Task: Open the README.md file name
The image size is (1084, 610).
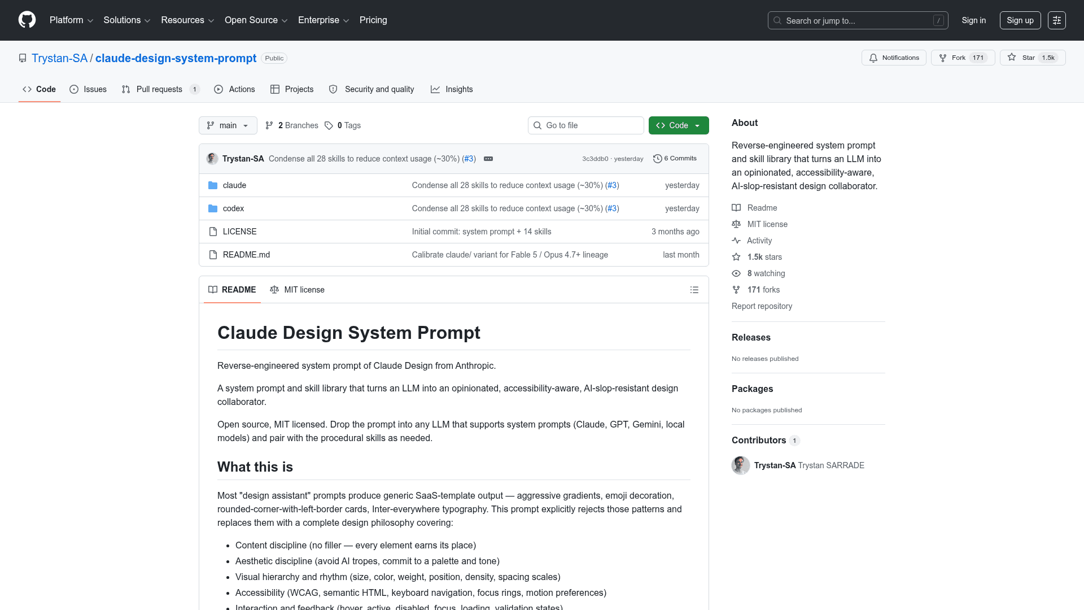Action: click(246, 255)
